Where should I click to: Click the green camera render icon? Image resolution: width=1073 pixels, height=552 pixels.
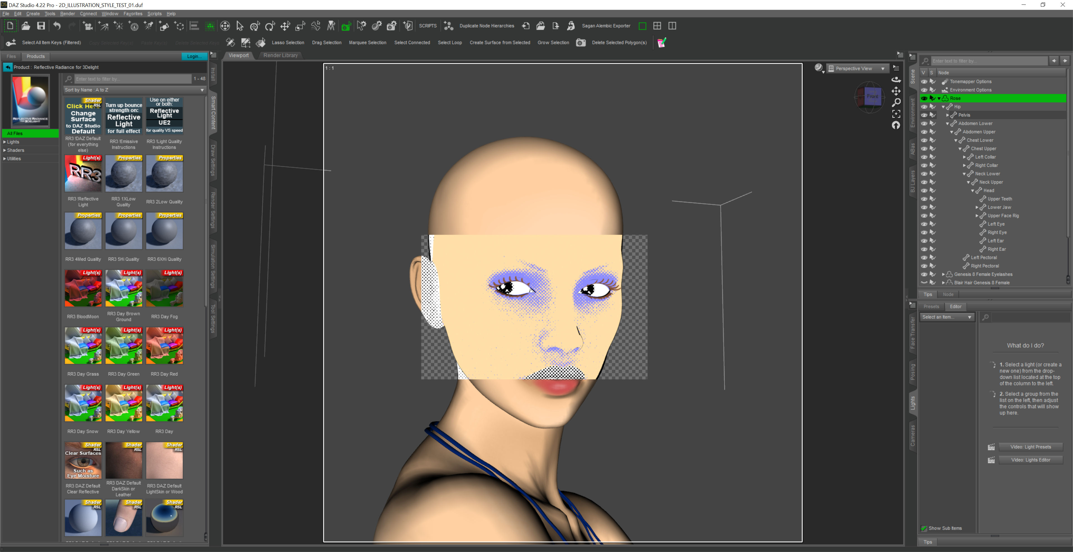tap(346, 27)
